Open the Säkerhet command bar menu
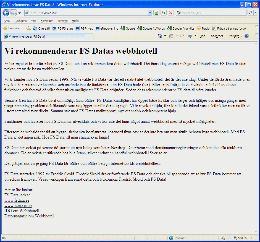The height and width of the screenshot is (242, 260). [x=218, y=36]
